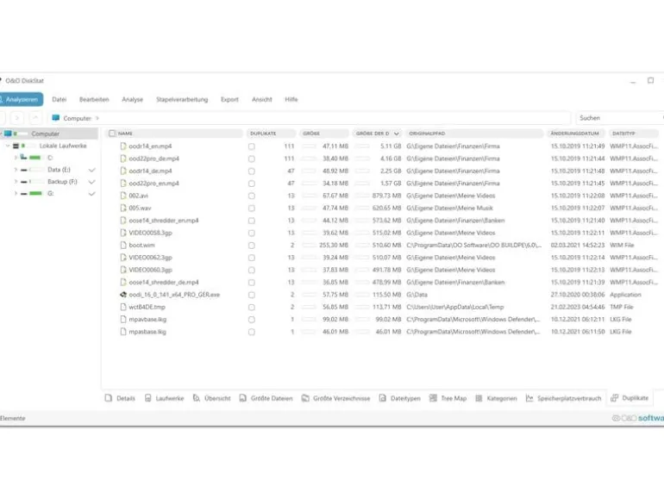Expand the Data (E:) drive node
Viewport: 664px width, 498px height.
tap(16, 170)
